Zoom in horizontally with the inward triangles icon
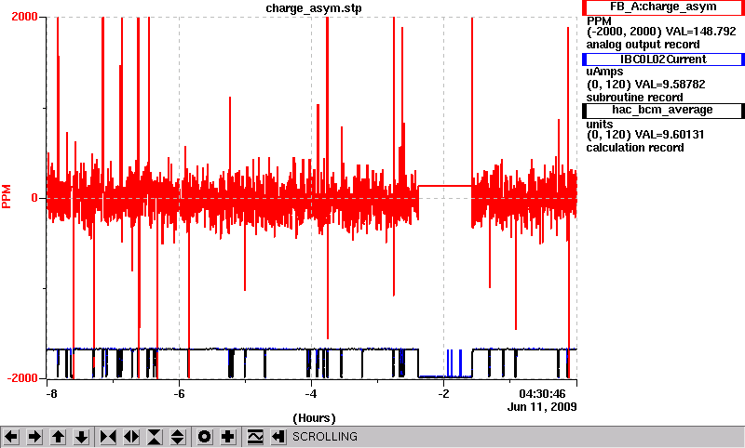745x448 pixels. click(x=108, y=437)
